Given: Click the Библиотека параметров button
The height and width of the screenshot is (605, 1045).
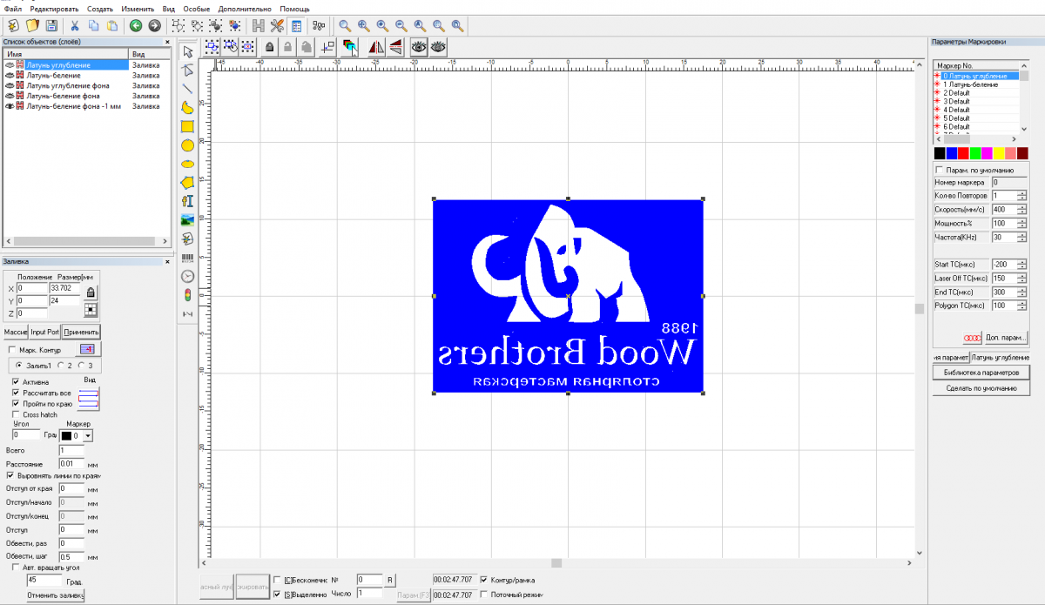Looking at the screenshot, I should (981, 373).
